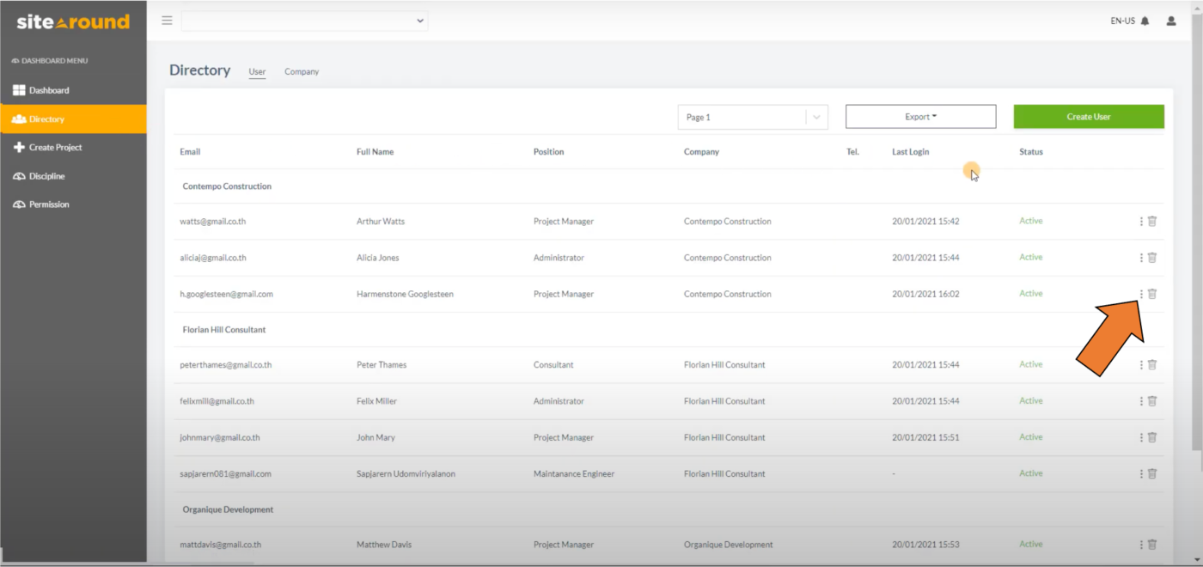The image size is (1203, 567).
Task: Delete Arthur Watts using the trash icon
Action: [x=1152, y=221]
